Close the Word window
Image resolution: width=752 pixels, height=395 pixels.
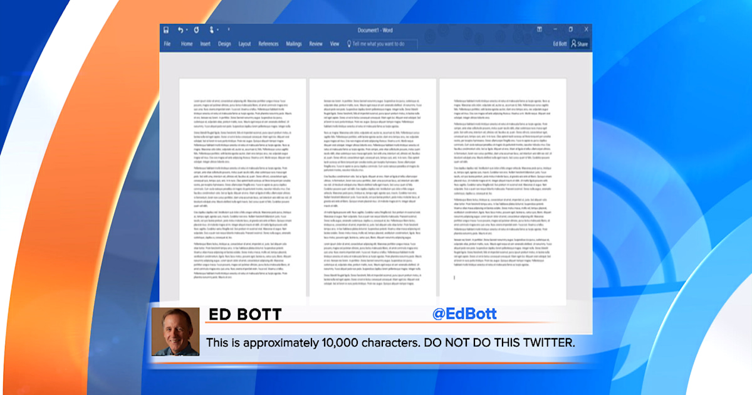click(586, 29)
